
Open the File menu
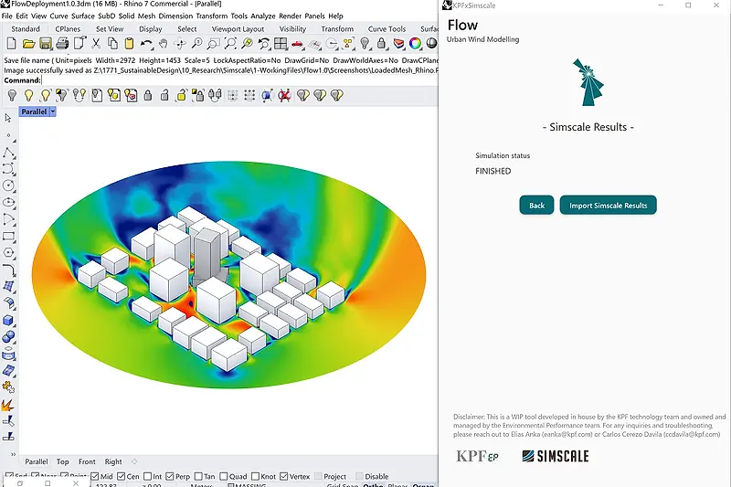pyautogui.click(x=7, y=16)
